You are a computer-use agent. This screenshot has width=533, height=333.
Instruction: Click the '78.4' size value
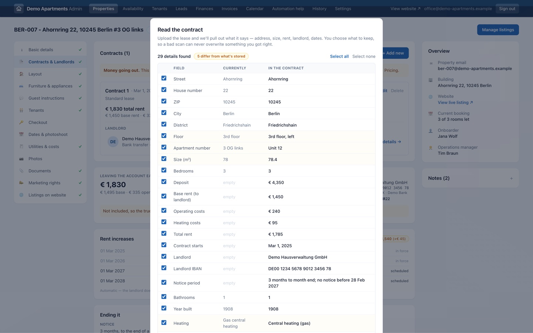coord(273,159)
